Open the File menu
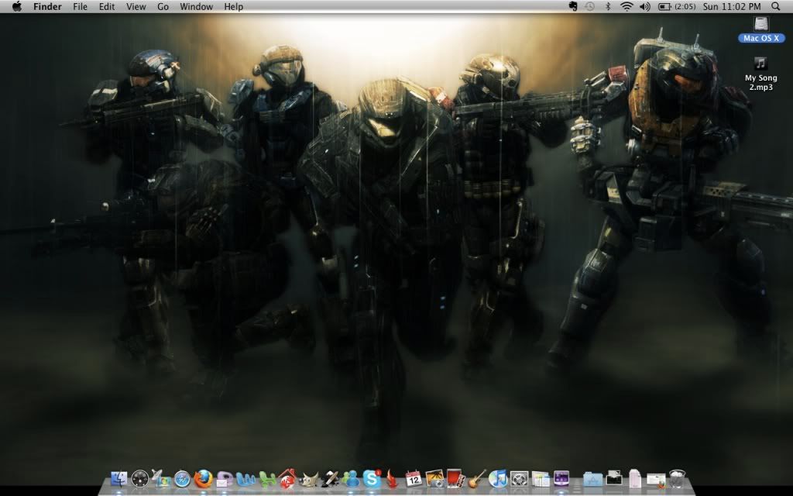Viewport: 793px width, 496px height. click(x=80, y=6)
